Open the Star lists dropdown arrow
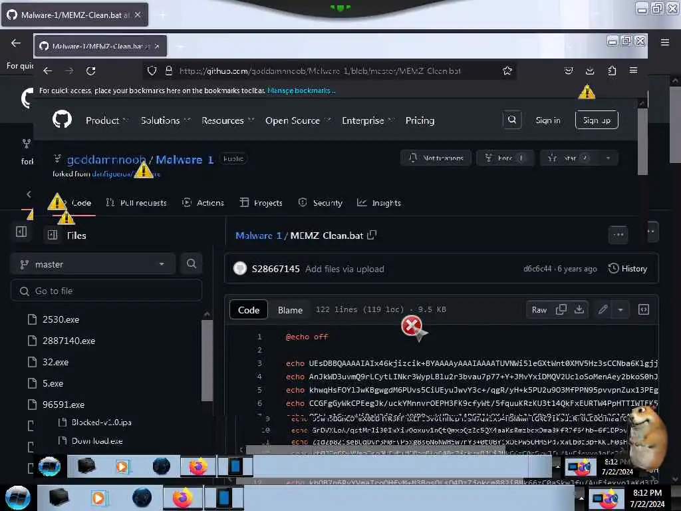Image resolution: width=681 pixels, height=511 pixels. click(x=608, y=158)
